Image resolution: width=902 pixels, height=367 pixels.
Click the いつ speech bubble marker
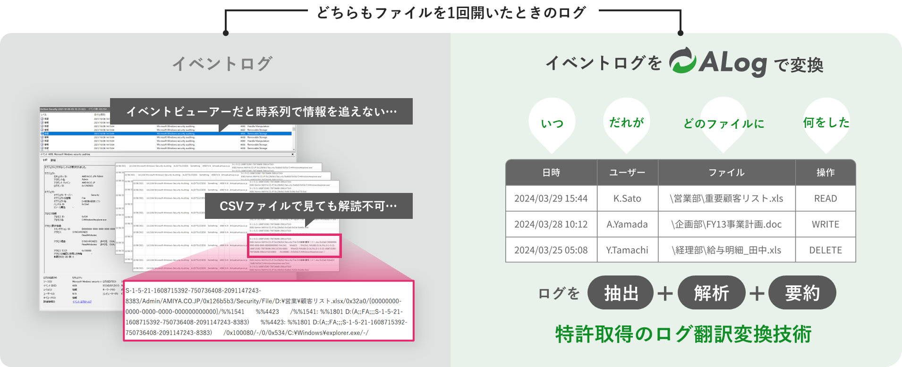click(552, 124)
